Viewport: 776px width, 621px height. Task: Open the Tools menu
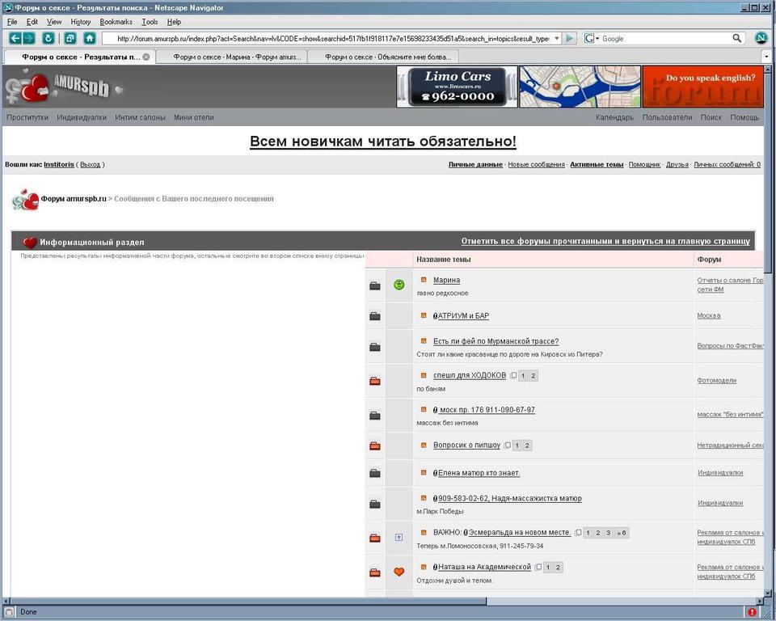point(150,22)
